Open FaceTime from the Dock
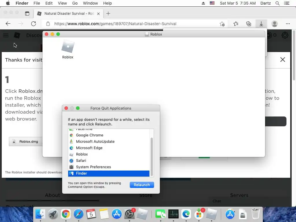This screenshot has width=296, height=222. [x=160, y=214]
